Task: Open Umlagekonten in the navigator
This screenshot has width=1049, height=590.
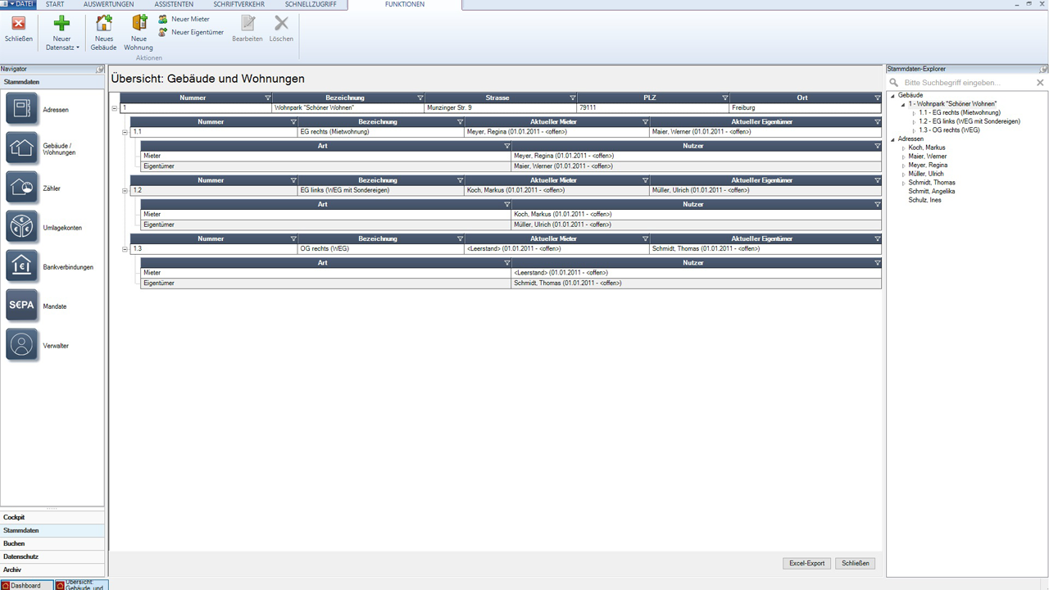Action: [x=22, y=228]
